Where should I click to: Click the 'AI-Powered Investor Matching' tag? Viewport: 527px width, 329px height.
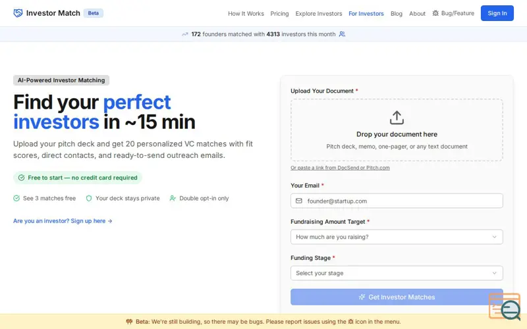[x=61, y=80]
